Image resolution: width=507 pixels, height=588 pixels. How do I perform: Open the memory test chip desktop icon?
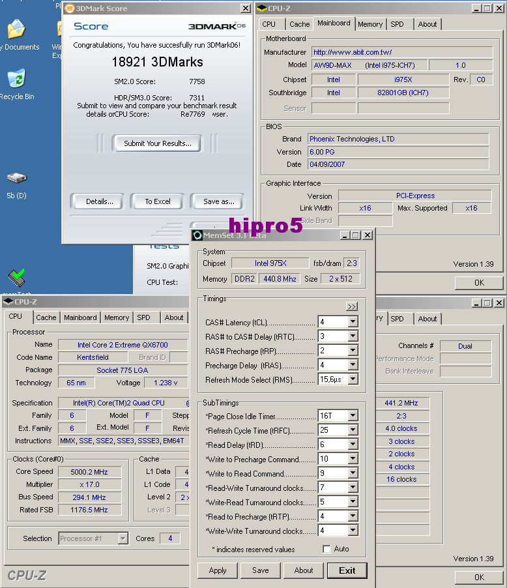16,278
